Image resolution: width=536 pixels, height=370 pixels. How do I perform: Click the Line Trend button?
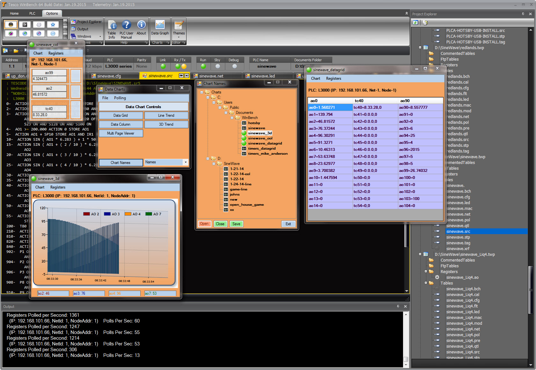[166, 115]
